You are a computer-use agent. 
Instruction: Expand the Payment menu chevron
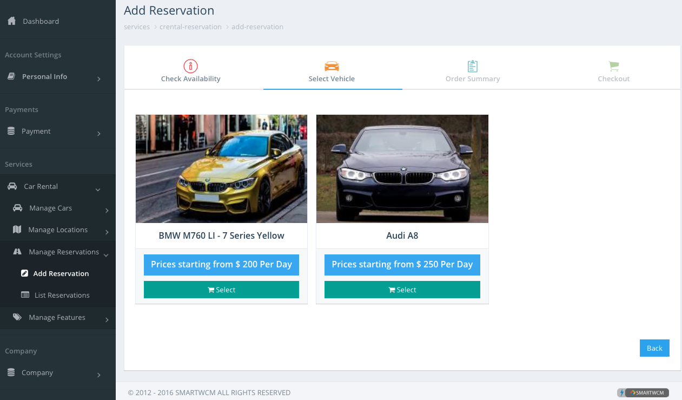(x=99, y=134)
